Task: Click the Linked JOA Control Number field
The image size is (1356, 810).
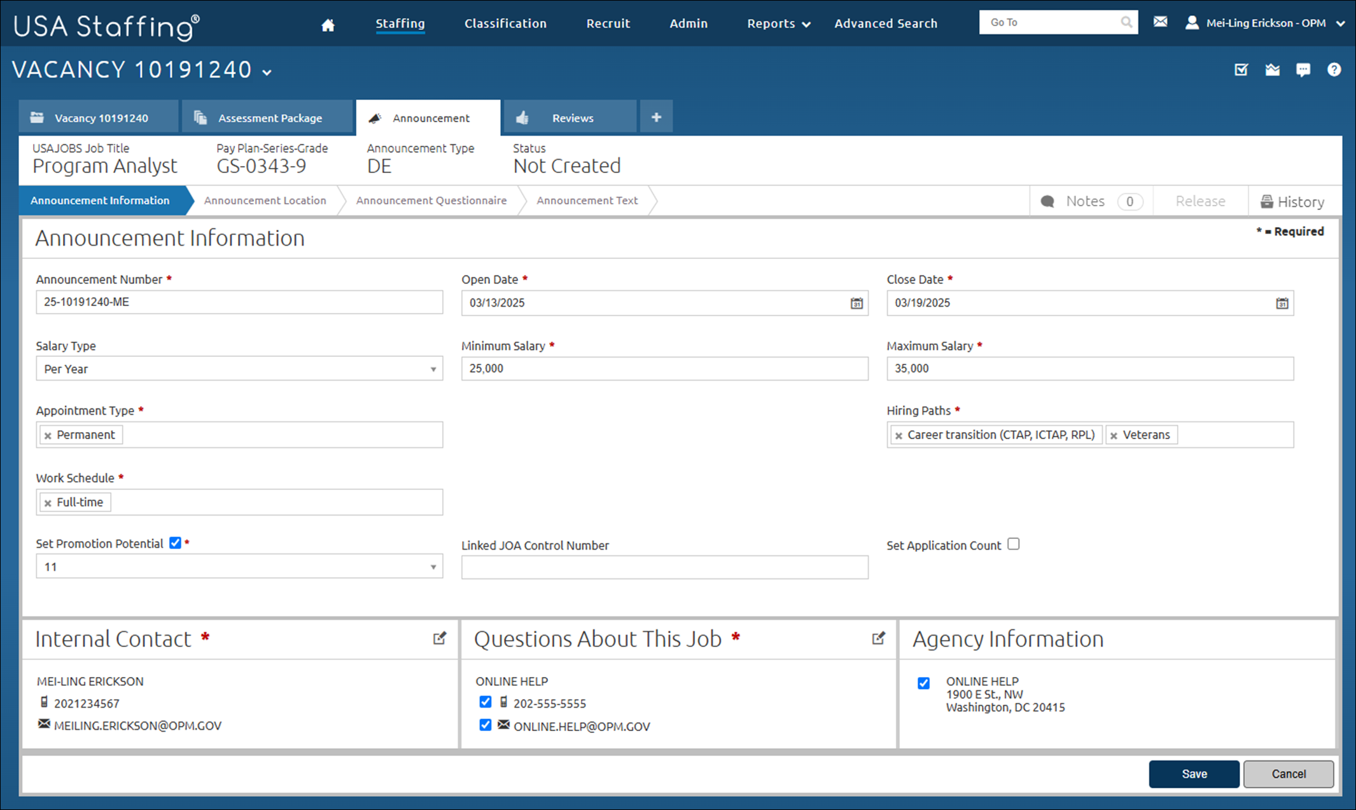Action: (664, 567)
